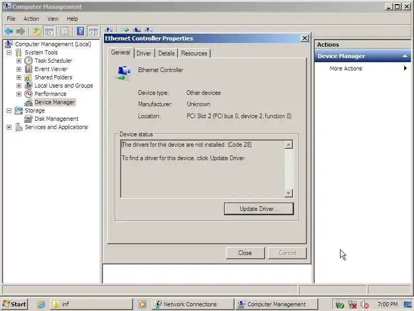The width and height of the screenshot is (414, 311).
Task: Open Help via the question mark icon
Action: (x=81, y=32)
